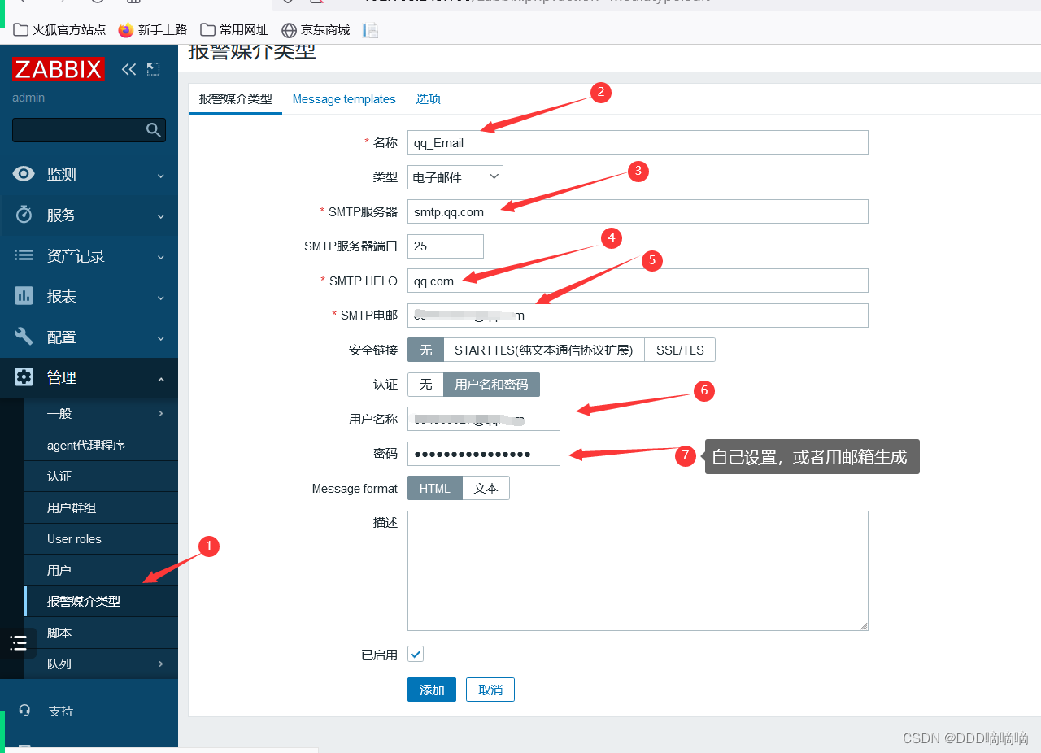Click the stopwatch icon for 服务

(24, 215)
